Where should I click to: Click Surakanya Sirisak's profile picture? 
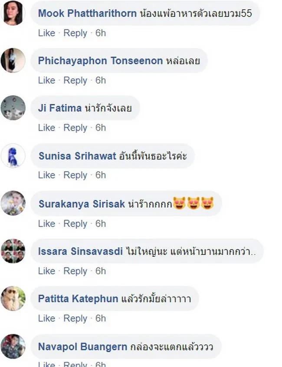(13, 203)
